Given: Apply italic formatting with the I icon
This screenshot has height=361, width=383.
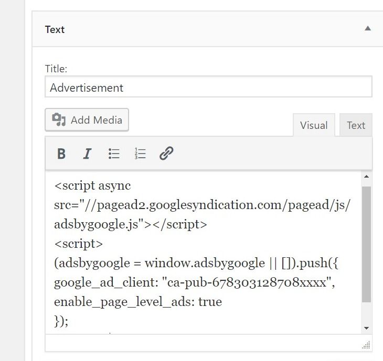Looking at the screenshot, I should point(87,154).
